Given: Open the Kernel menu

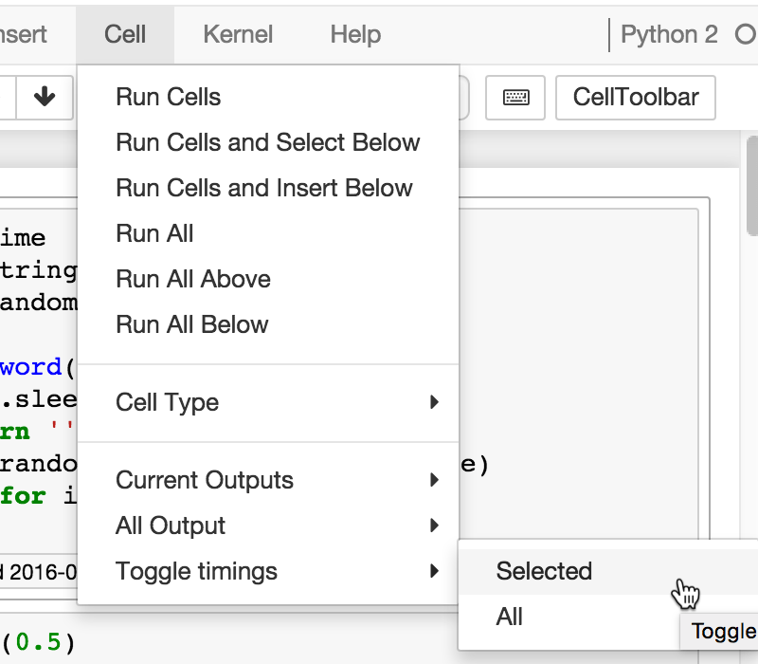Looking at the screenshot, I should (x=237, y=34).
